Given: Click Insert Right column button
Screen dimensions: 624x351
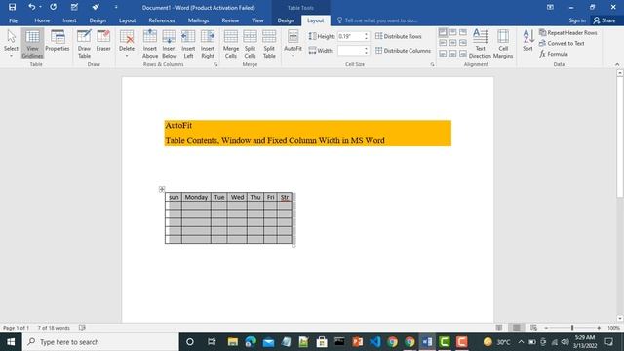Looking at the screenshot, I should tap(208, 44).
